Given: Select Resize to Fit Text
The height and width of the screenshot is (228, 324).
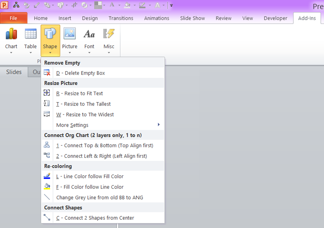Looking at the screenshot, I should 79,94.
